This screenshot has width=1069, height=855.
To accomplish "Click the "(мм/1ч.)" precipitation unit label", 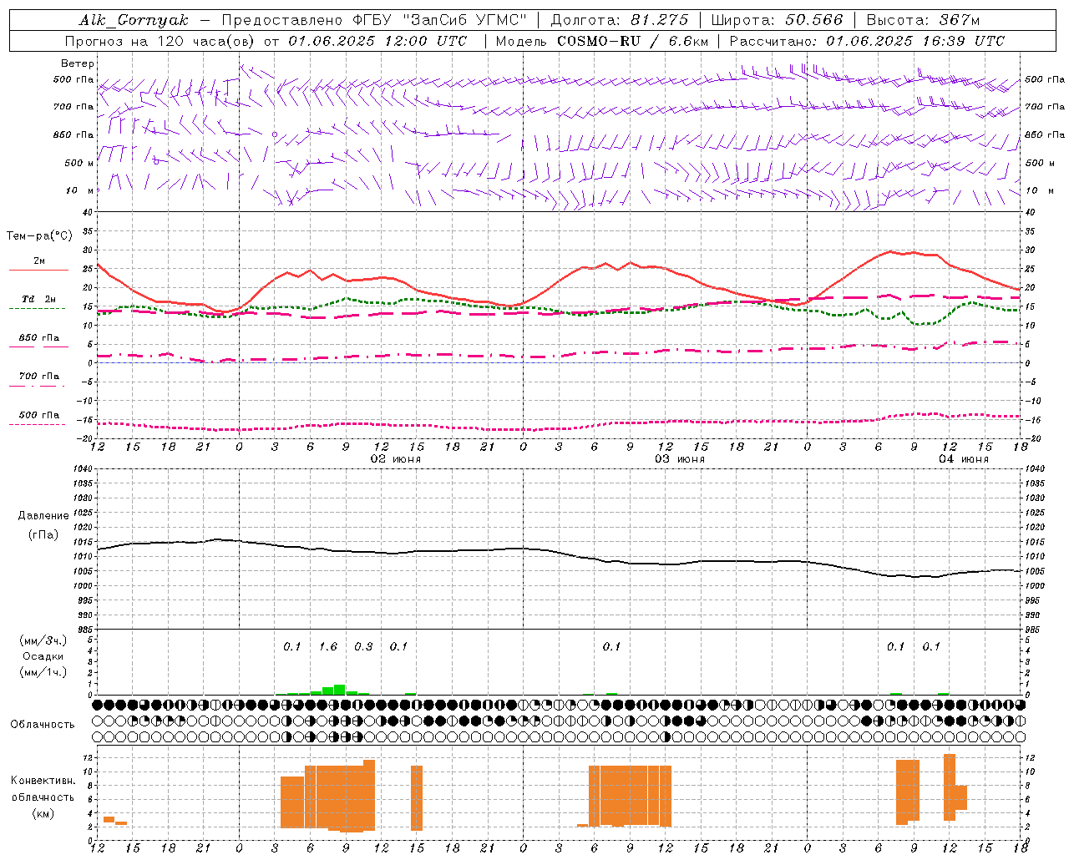I will tap(43, 672).
